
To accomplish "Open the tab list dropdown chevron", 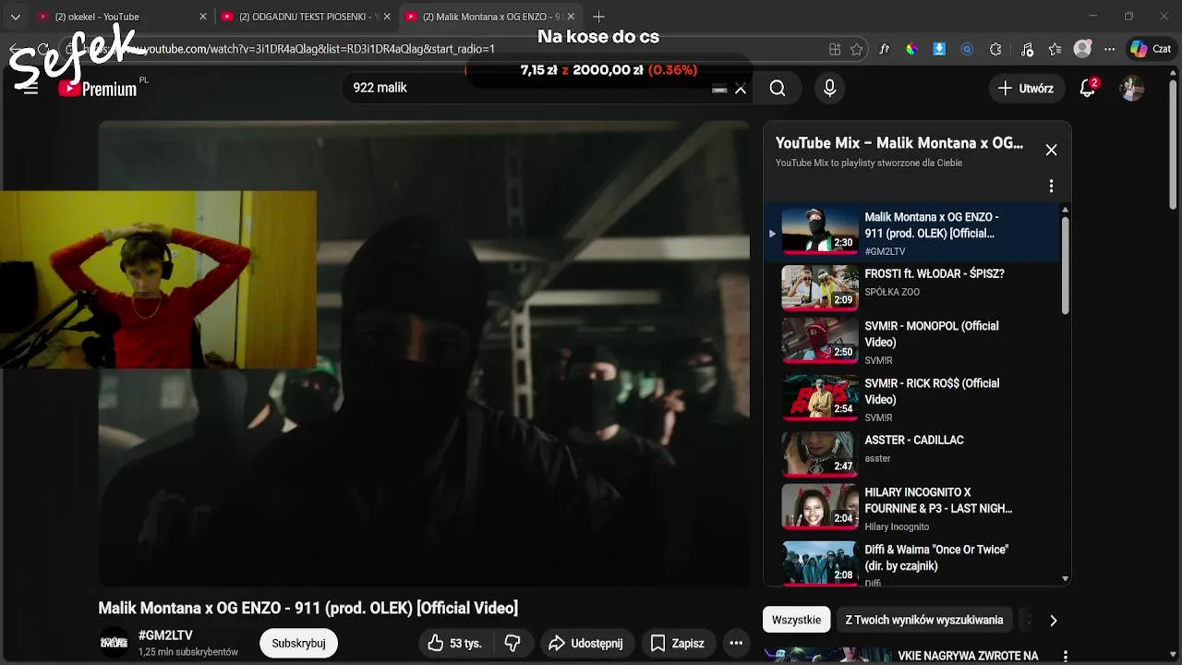I will pyautogui.click(x=15, y=17).
